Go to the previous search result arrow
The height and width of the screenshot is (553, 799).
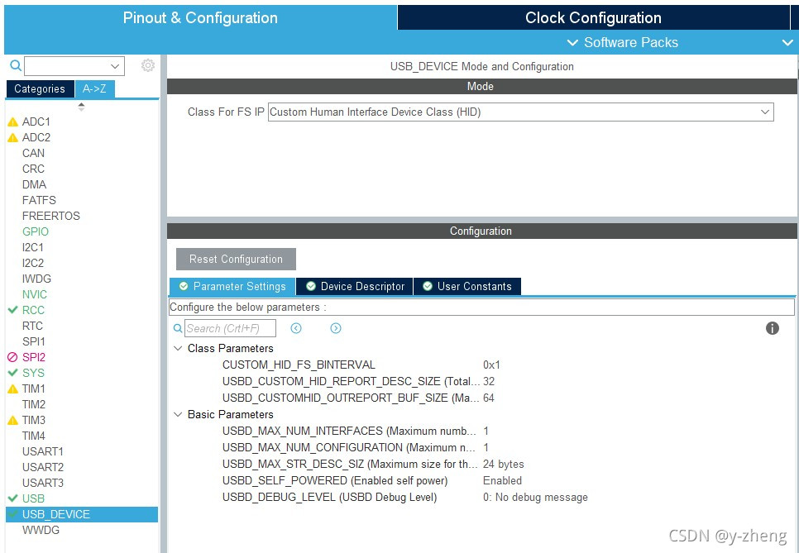[x=296, y=328]
